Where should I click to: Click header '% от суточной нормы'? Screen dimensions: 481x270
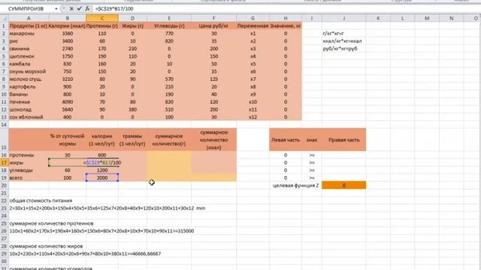tap(67, 140)
